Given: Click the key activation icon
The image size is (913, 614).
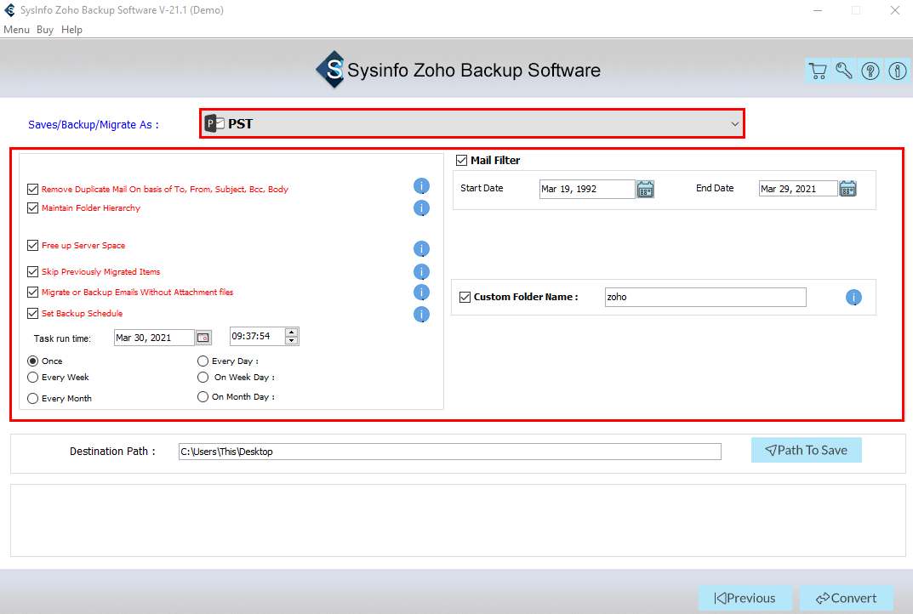Looking at the screenshot, I should point(844,71).
